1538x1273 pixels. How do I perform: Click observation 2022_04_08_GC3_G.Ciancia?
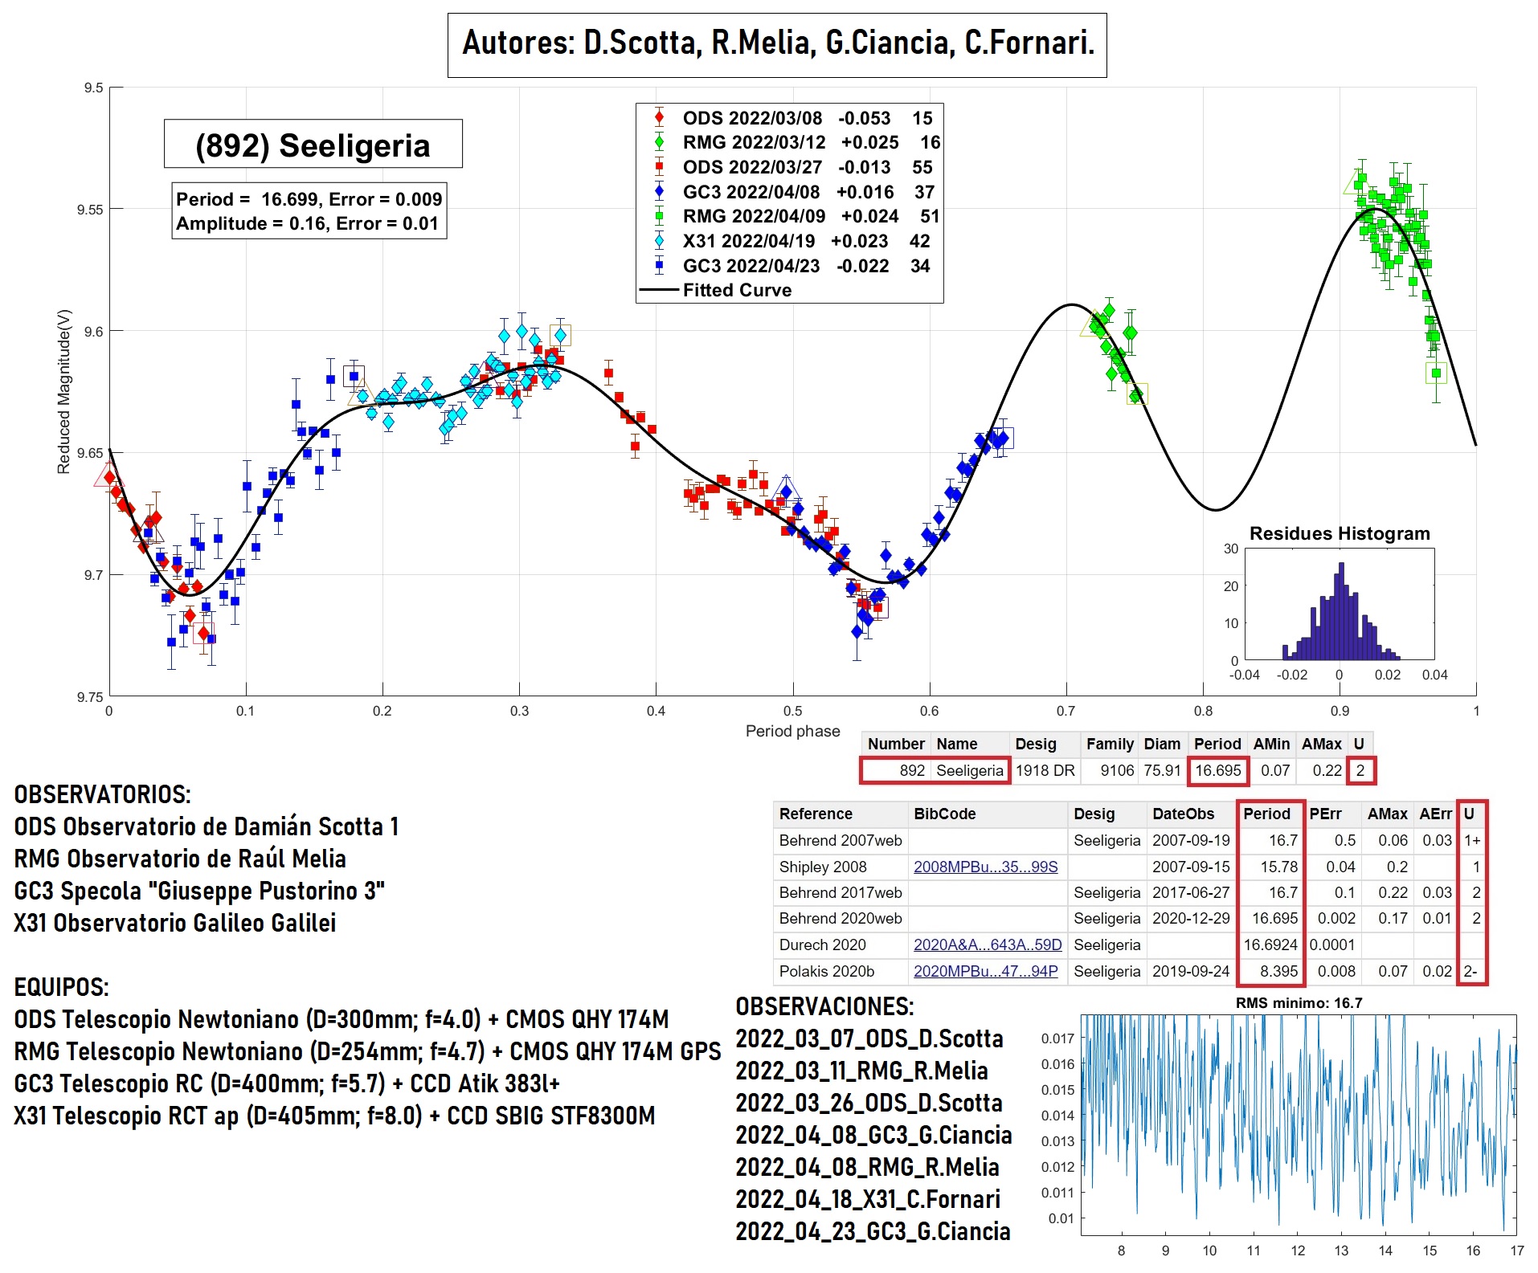[x=873, y=1135]
